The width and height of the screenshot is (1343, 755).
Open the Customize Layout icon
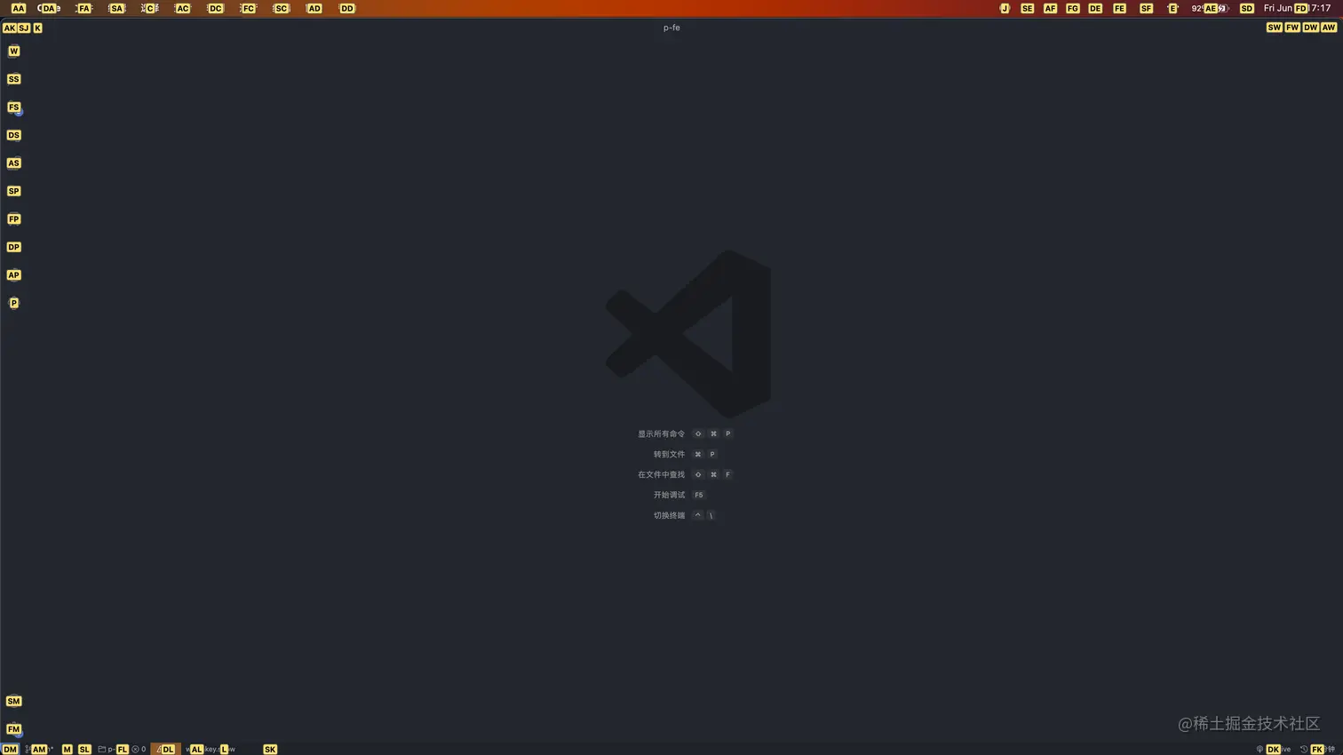(1329, 28)
